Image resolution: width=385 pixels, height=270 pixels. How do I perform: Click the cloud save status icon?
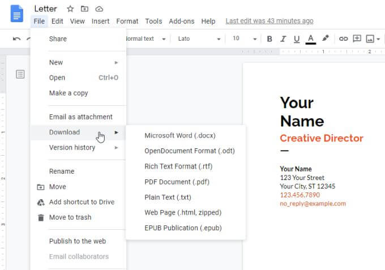coord(100,8)
